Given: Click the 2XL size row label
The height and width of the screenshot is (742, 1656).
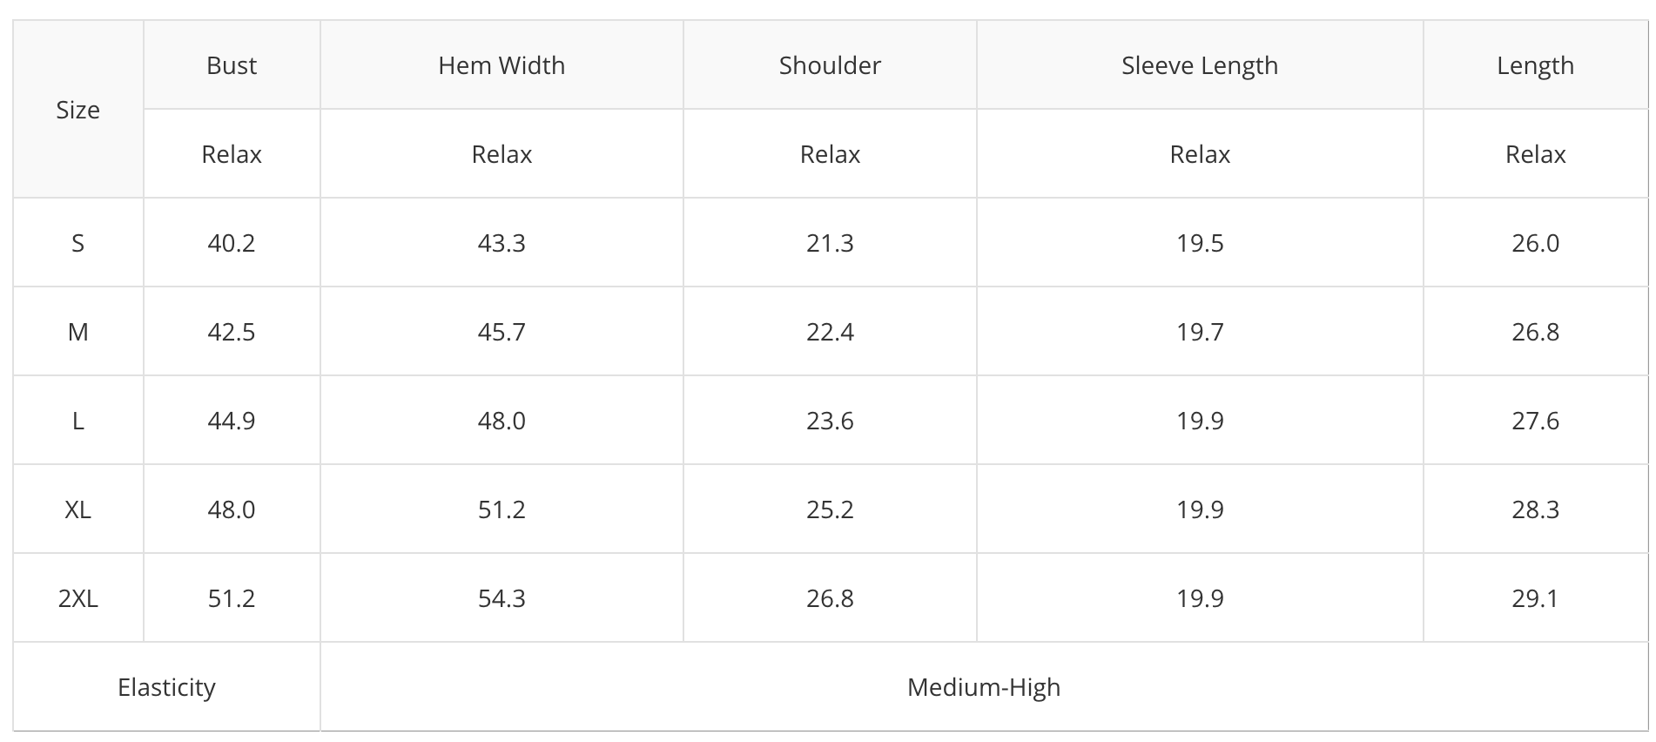Looking at the screenshot, I should point(78,598).
